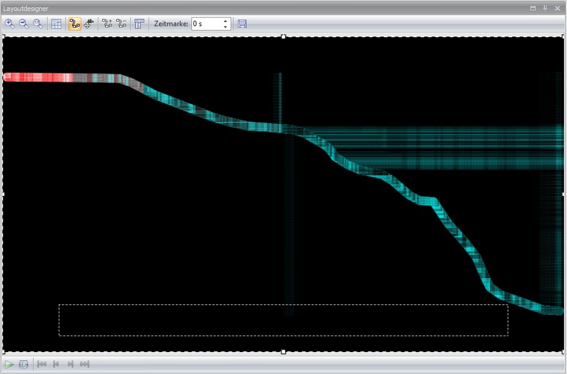Select the move path tool icon
The height and width of the screenshot is (374, 567).
[x=89, y=24]
